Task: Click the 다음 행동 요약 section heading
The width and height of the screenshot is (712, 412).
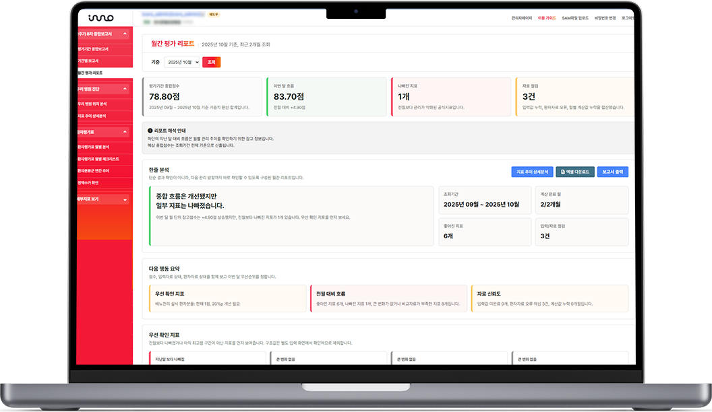Action: (x=165, y=269)
